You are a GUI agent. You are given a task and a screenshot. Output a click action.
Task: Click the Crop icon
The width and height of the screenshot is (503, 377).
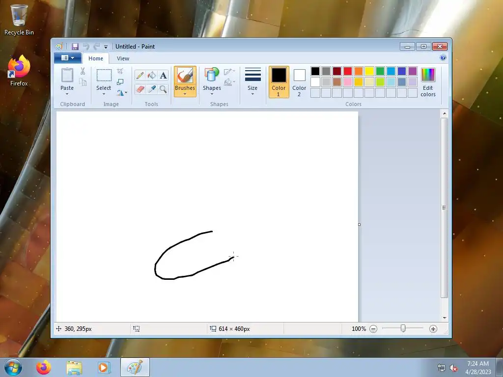[x=120, y=71]
